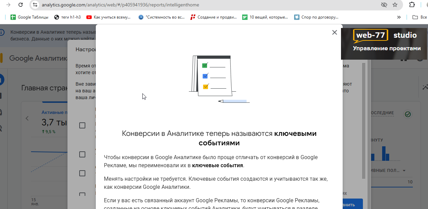Open the Insights sparkline icon at right

425,87
